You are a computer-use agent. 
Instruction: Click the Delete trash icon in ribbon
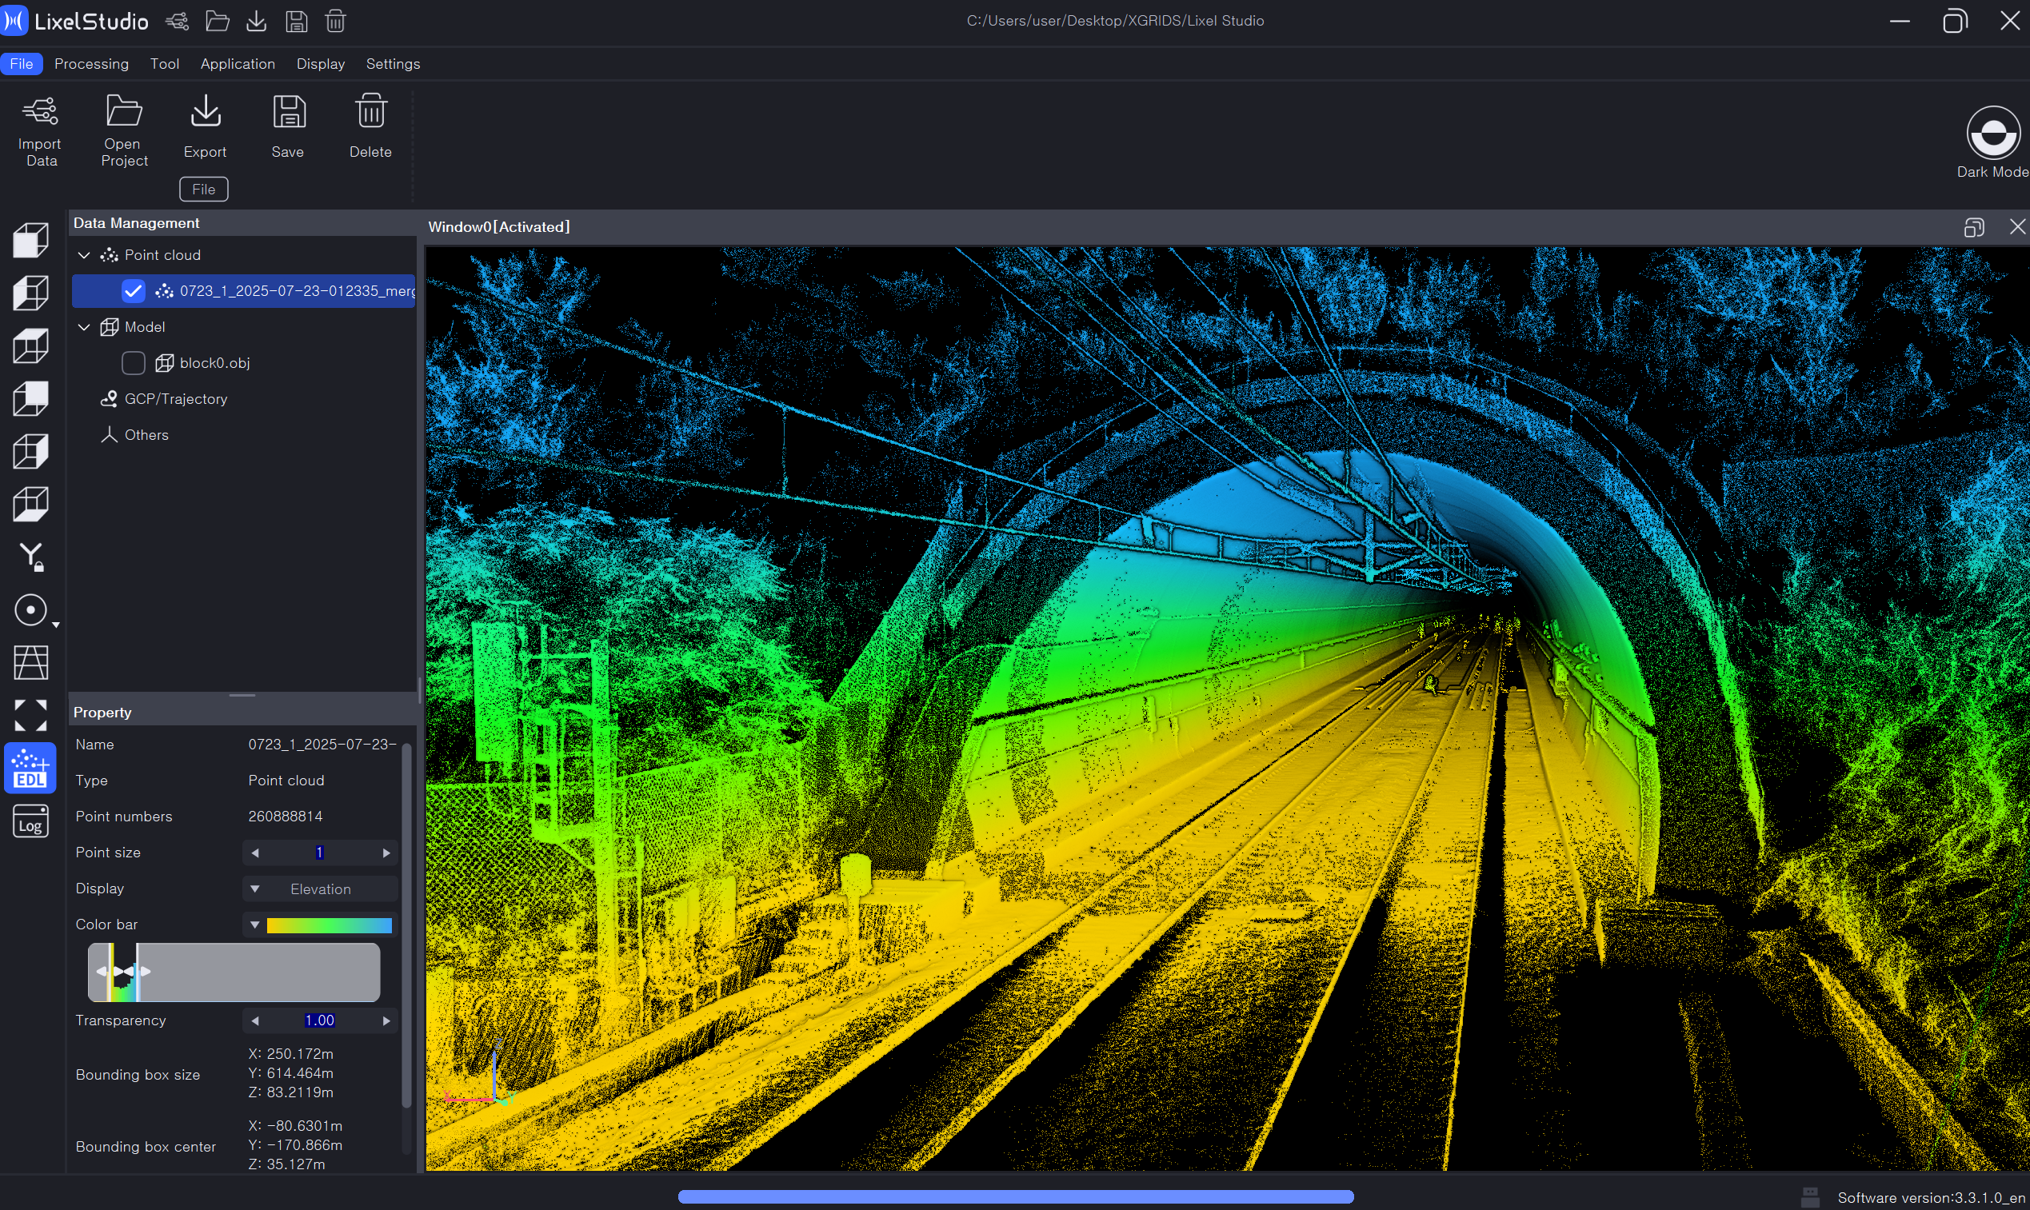(371, 112)
